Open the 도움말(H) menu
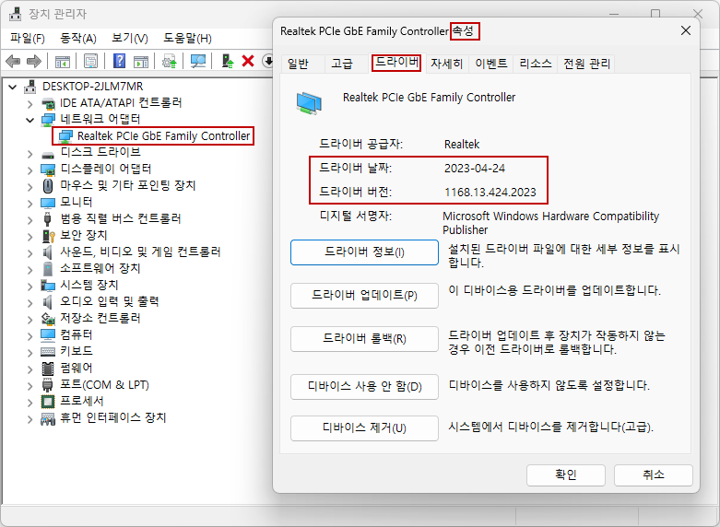720x527 pixels. pyautogui.click(x=187, y=38)
